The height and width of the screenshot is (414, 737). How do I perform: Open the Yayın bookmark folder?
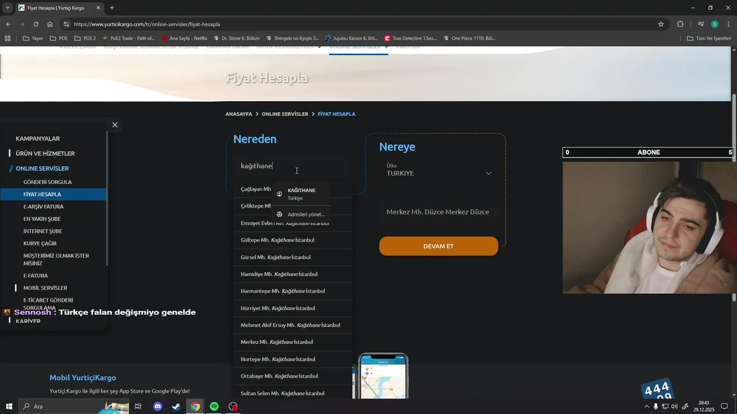pyautogui.click(x=33, y=39)
